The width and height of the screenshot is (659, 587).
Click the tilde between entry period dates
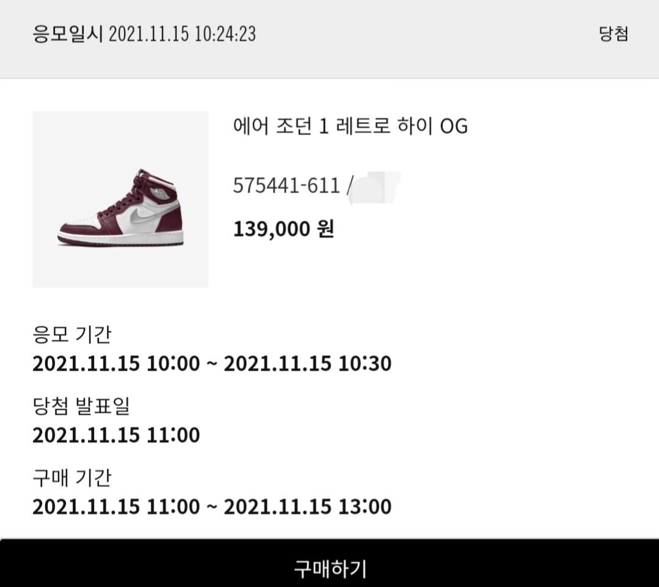pyautogui.click(x=212, y=364)
